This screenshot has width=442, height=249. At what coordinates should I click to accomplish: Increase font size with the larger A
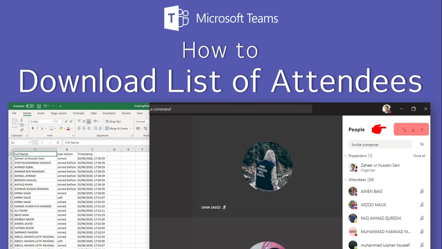tap(66, 121)
